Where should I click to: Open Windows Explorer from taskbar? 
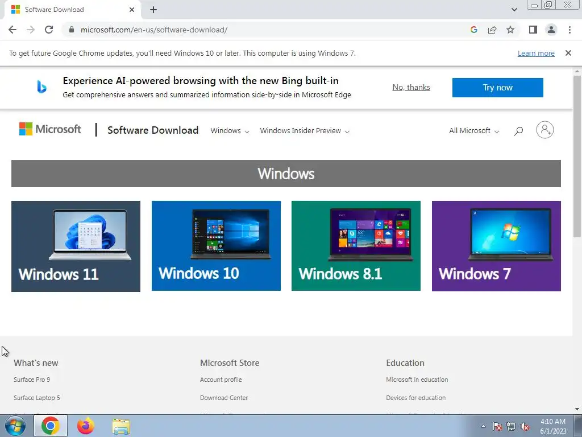[121, 426]
